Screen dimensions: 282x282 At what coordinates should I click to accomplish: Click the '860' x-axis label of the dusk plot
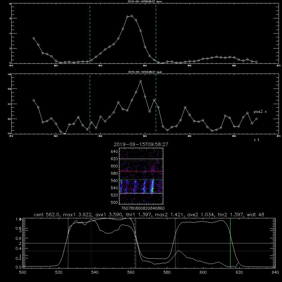pyautogui.click(x=234, y=136)
